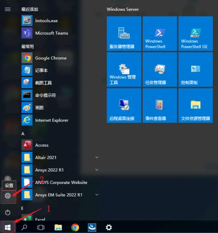Open Event Viewer (事件查看器) tile
This screenshot has height=233, width=218.
point(160,105)
